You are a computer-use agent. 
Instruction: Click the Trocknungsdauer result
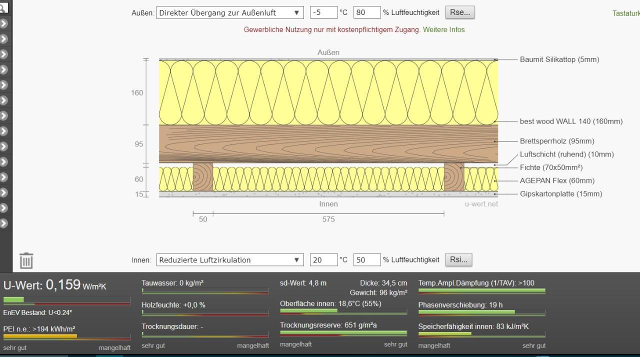(172, 327)
